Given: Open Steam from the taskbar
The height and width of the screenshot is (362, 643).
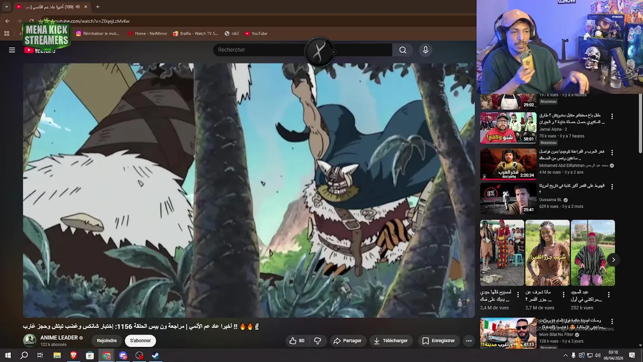Looking at the screenshot, I should click(x=156, y=355).
